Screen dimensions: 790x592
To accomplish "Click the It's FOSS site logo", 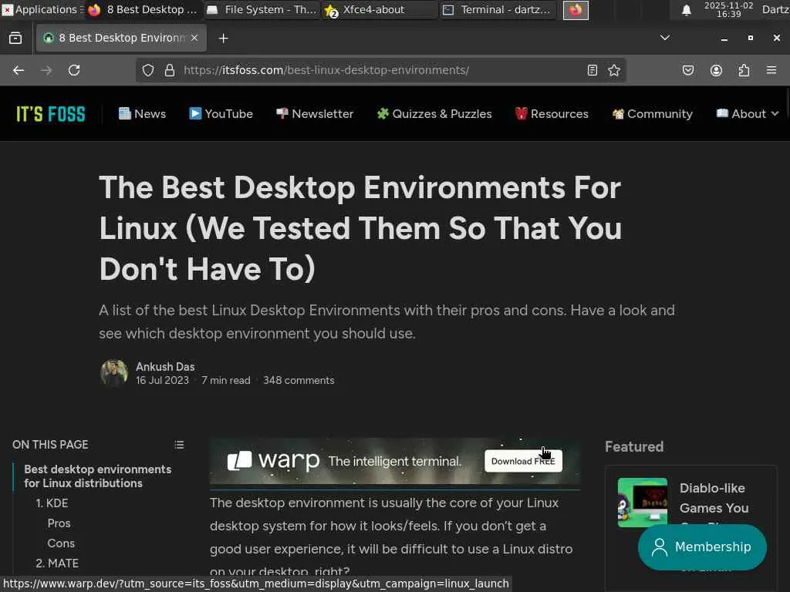I will 50,114.
